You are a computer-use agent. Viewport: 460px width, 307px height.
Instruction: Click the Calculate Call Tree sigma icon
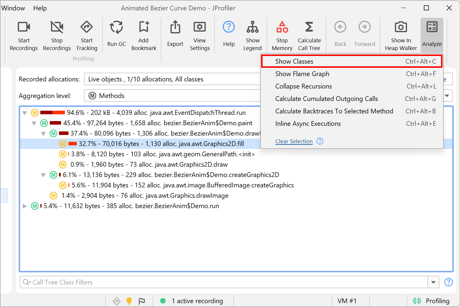tap(309, 27)
